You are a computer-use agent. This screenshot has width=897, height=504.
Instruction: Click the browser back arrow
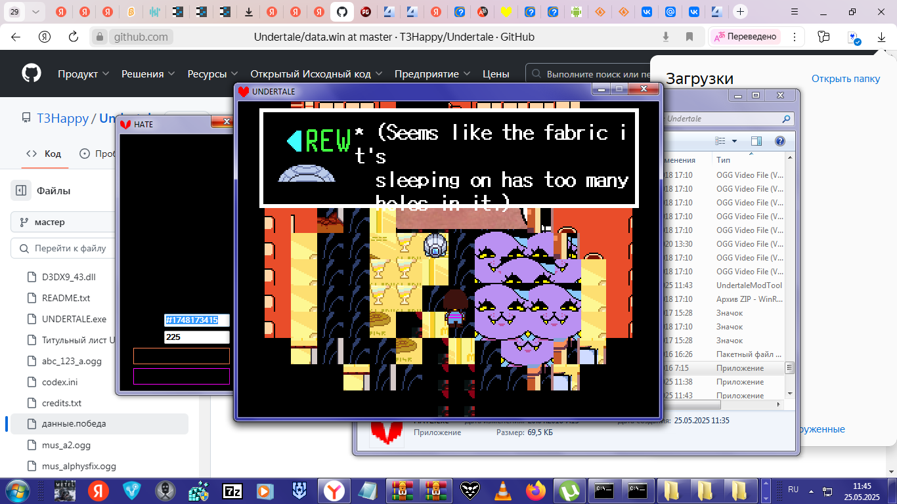[x=15, y=37]
